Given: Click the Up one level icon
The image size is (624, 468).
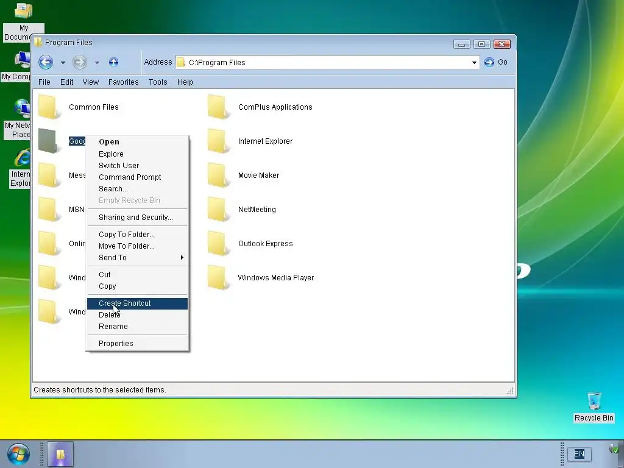Looking at the screenshot, I should click(113, 62).
